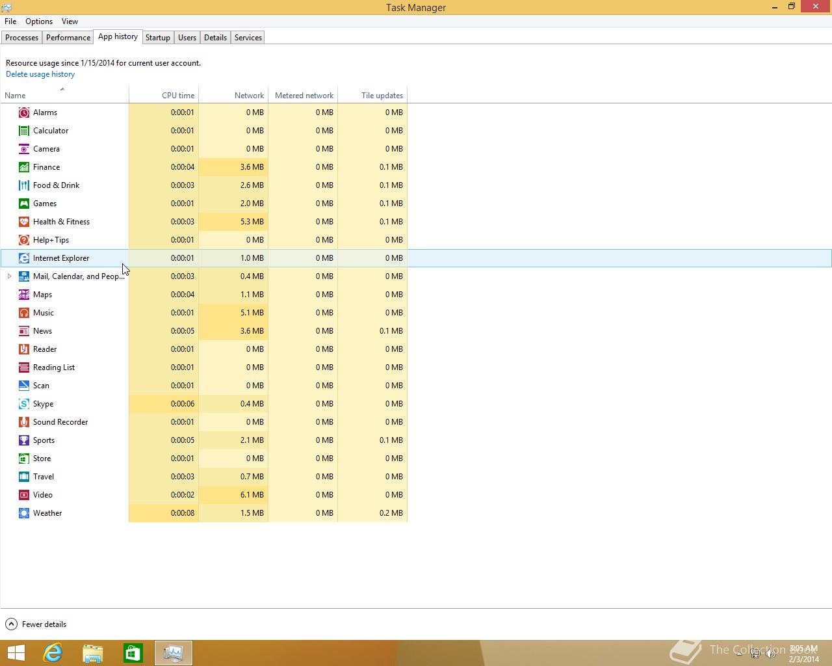832x666 pixels.
Task: Click the Windows Start button
Action: [16, 653]
